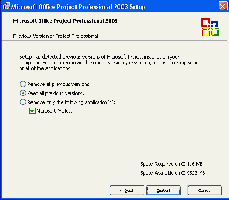Go back with the Back button
The width and height of the screenshot is (229, 200).
coord(127,190)
